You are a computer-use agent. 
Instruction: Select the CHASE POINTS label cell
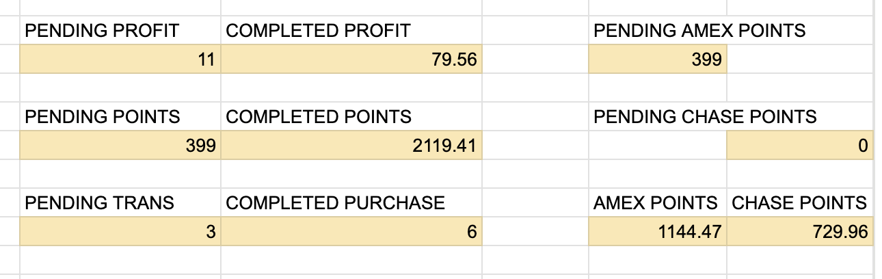pos(799,203)
